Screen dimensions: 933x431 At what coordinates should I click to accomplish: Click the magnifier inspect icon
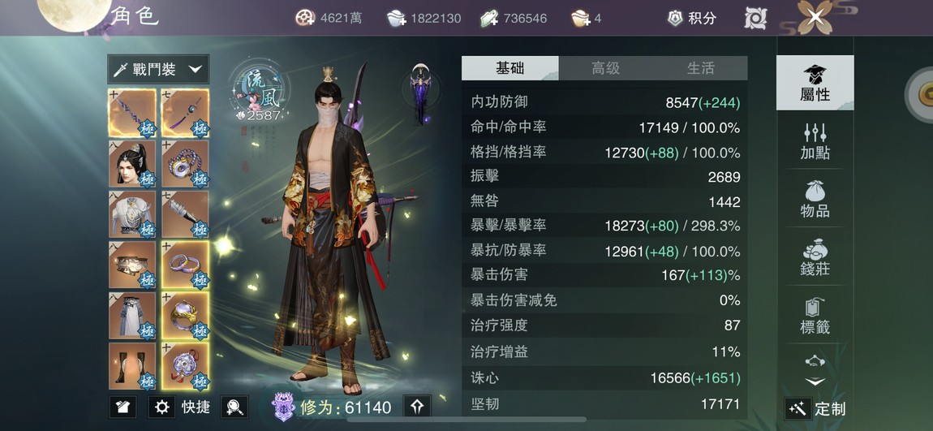coord(234,407)
